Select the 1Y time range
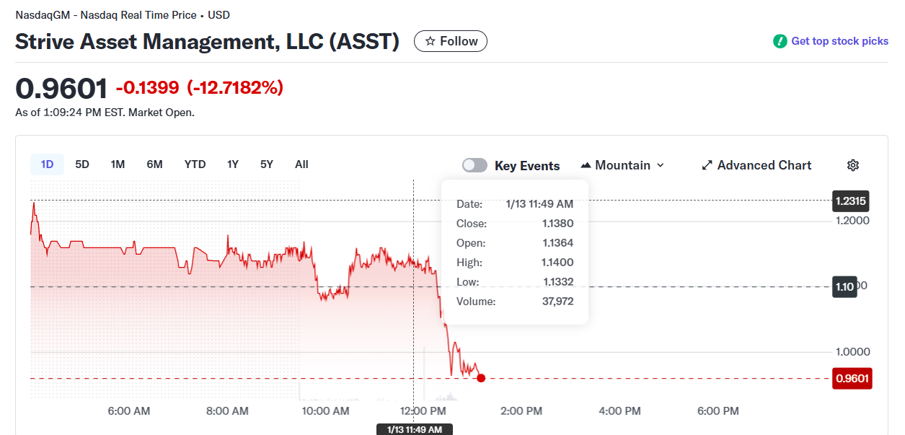Screen dimensions: 905x435 232,164
